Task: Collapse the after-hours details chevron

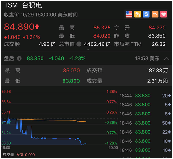Action: coord(166,58)
